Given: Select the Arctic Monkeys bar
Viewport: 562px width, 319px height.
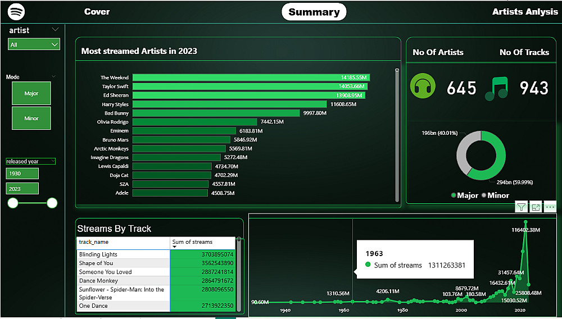Looking at the screenshot, I should pyautogui.click(x=179, y=149).
